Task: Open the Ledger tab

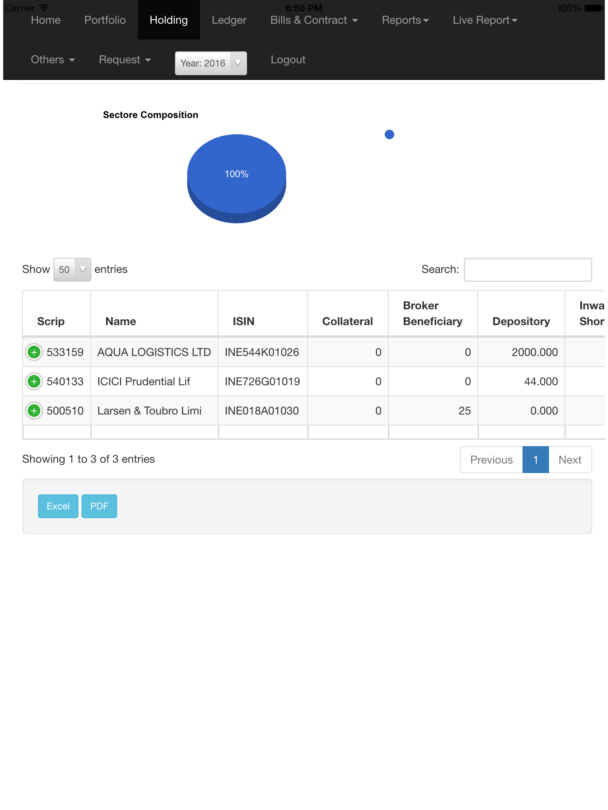Action: coord(229,20)
